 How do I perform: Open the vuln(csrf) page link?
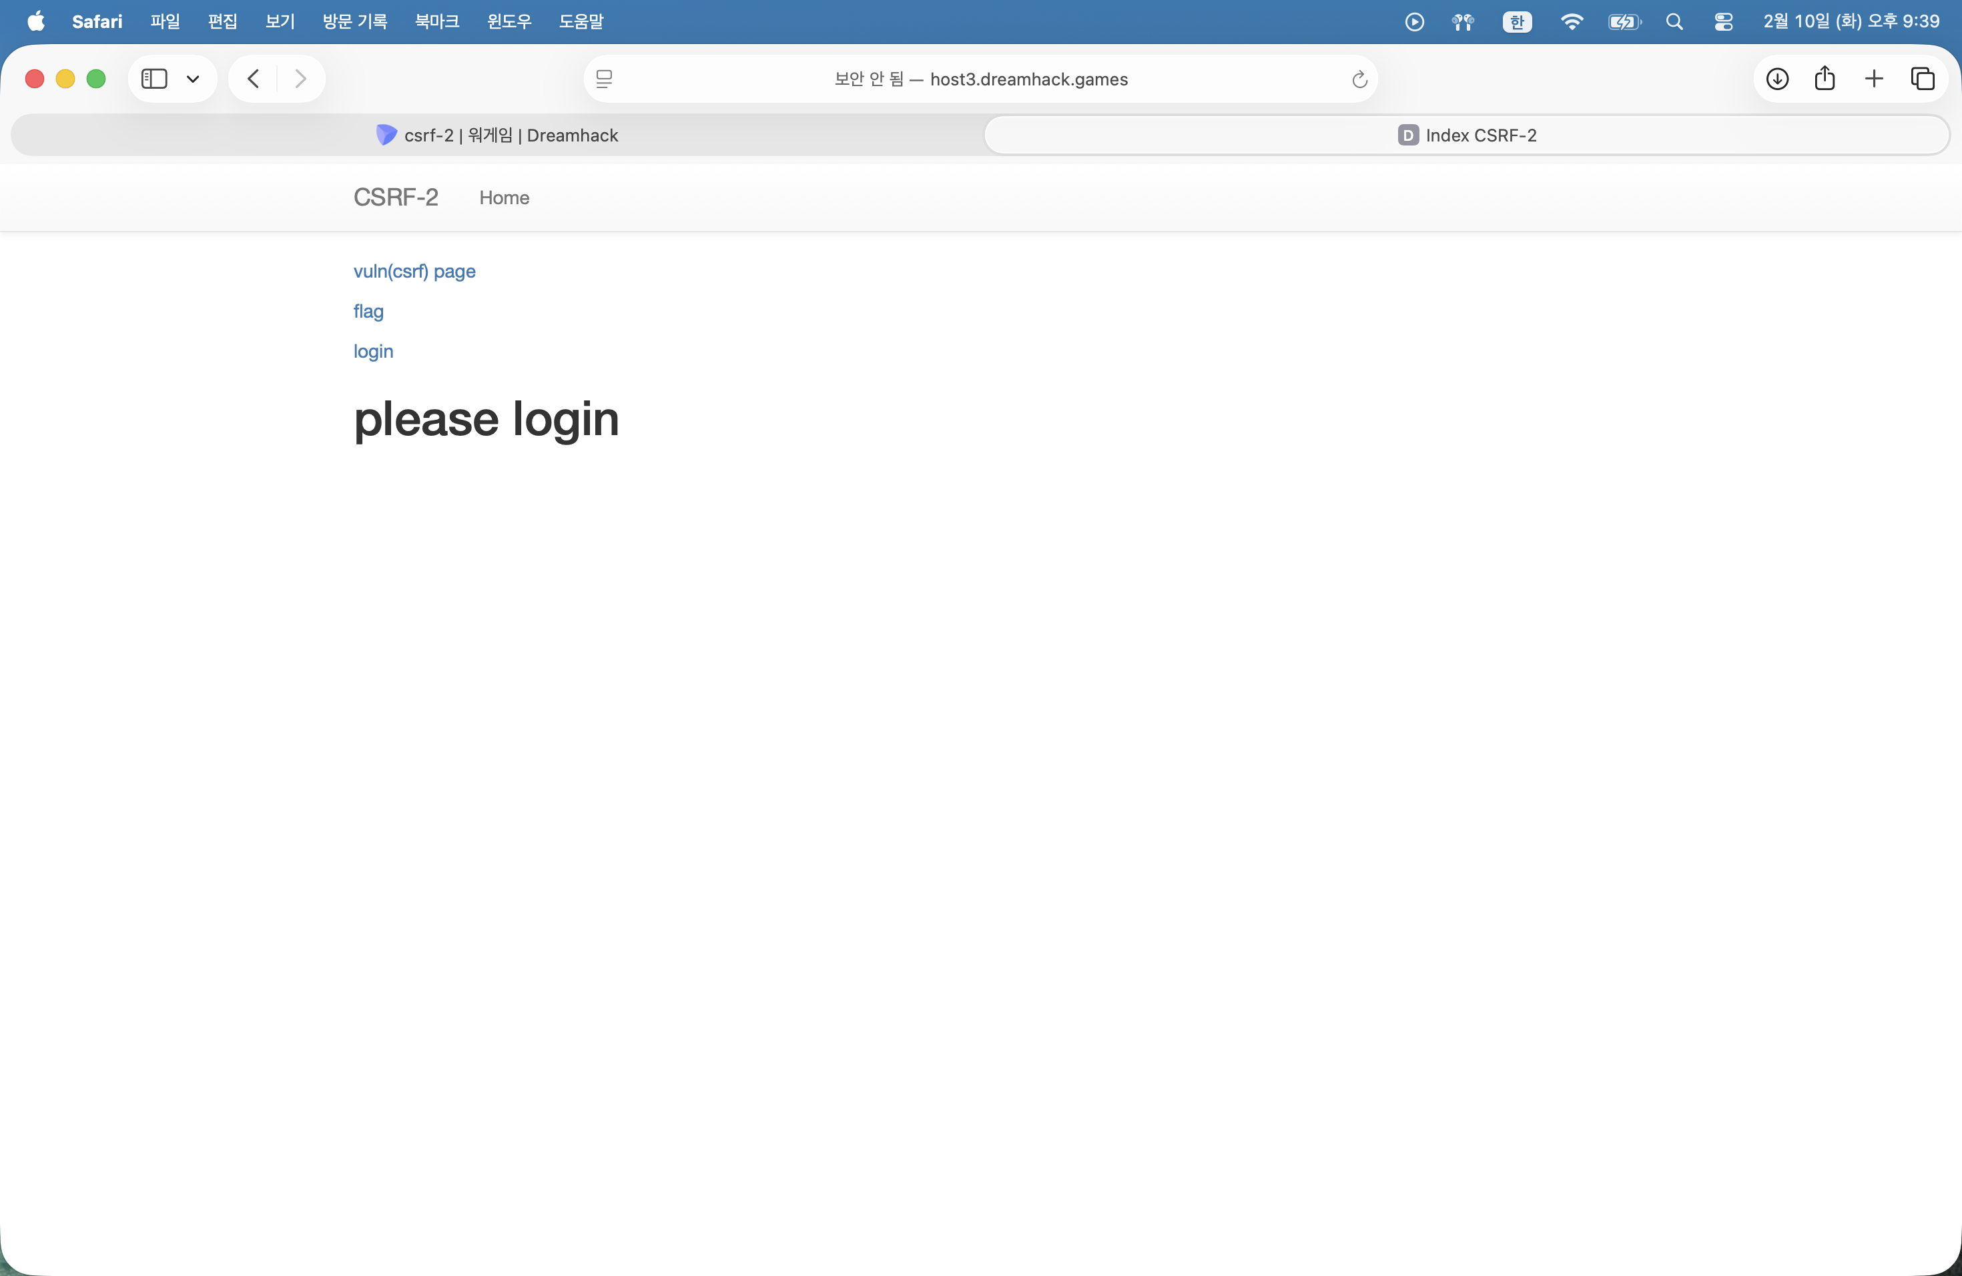coord(414,271)
